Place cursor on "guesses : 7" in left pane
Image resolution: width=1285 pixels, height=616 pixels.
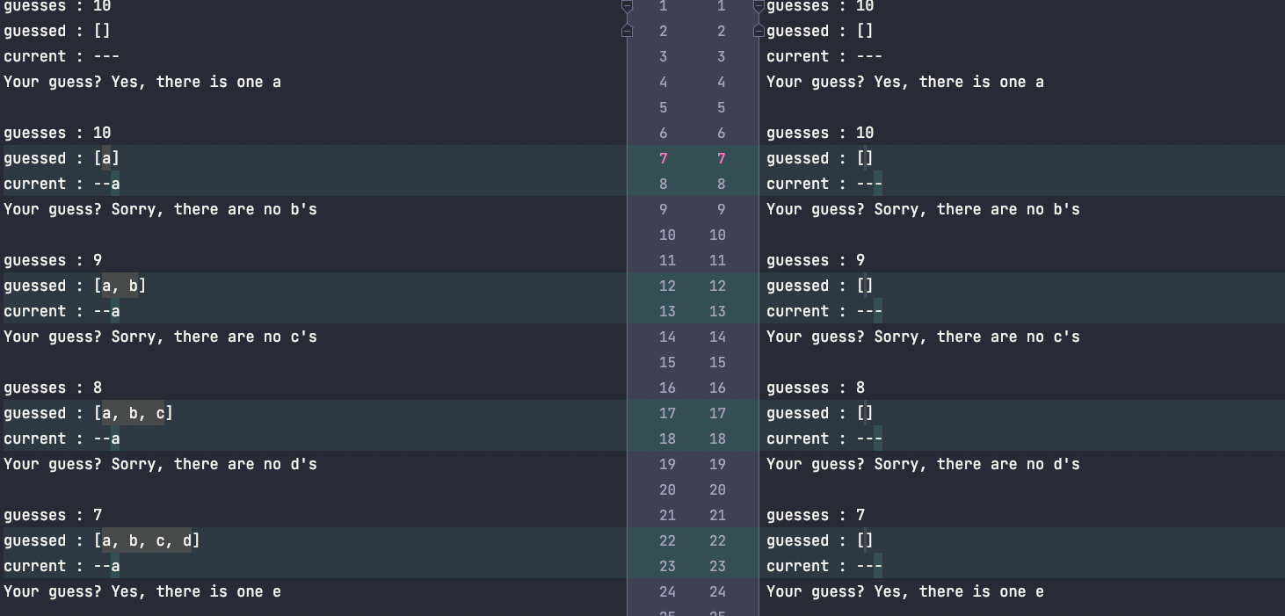pos(53,515)
